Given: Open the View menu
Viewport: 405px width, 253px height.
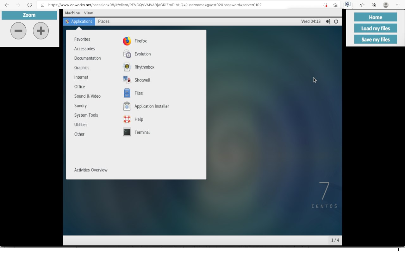Looking at the screenshot, I should 88,13.
